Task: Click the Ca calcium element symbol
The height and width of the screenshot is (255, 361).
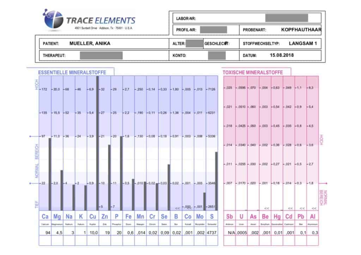Action: coord(45,216)
